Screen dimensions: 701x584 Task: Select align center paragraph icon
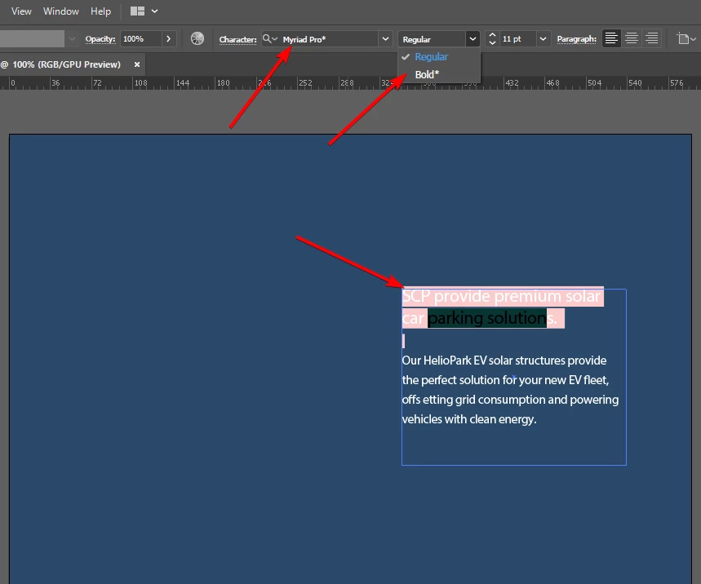632,38
